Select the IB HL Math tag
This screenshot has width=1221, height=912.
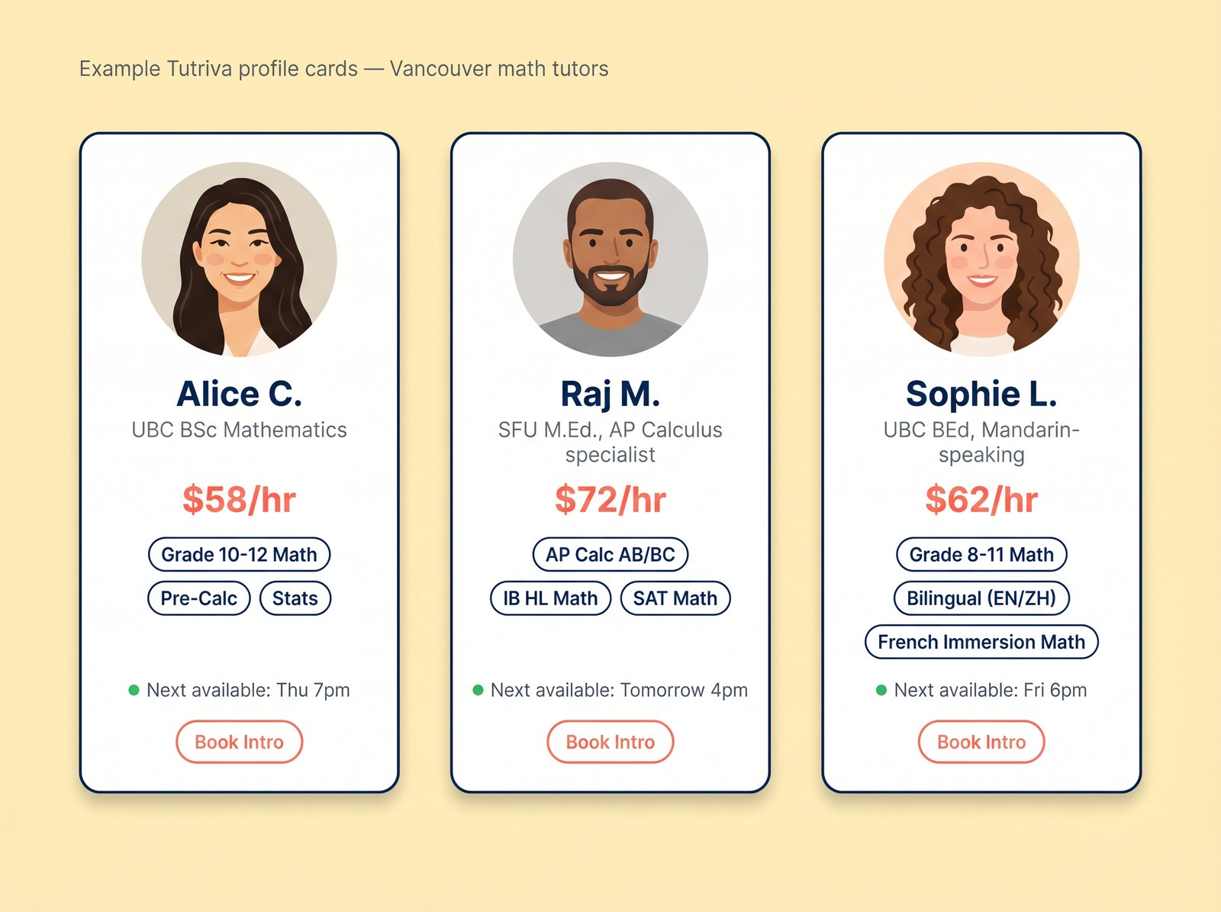549,598
